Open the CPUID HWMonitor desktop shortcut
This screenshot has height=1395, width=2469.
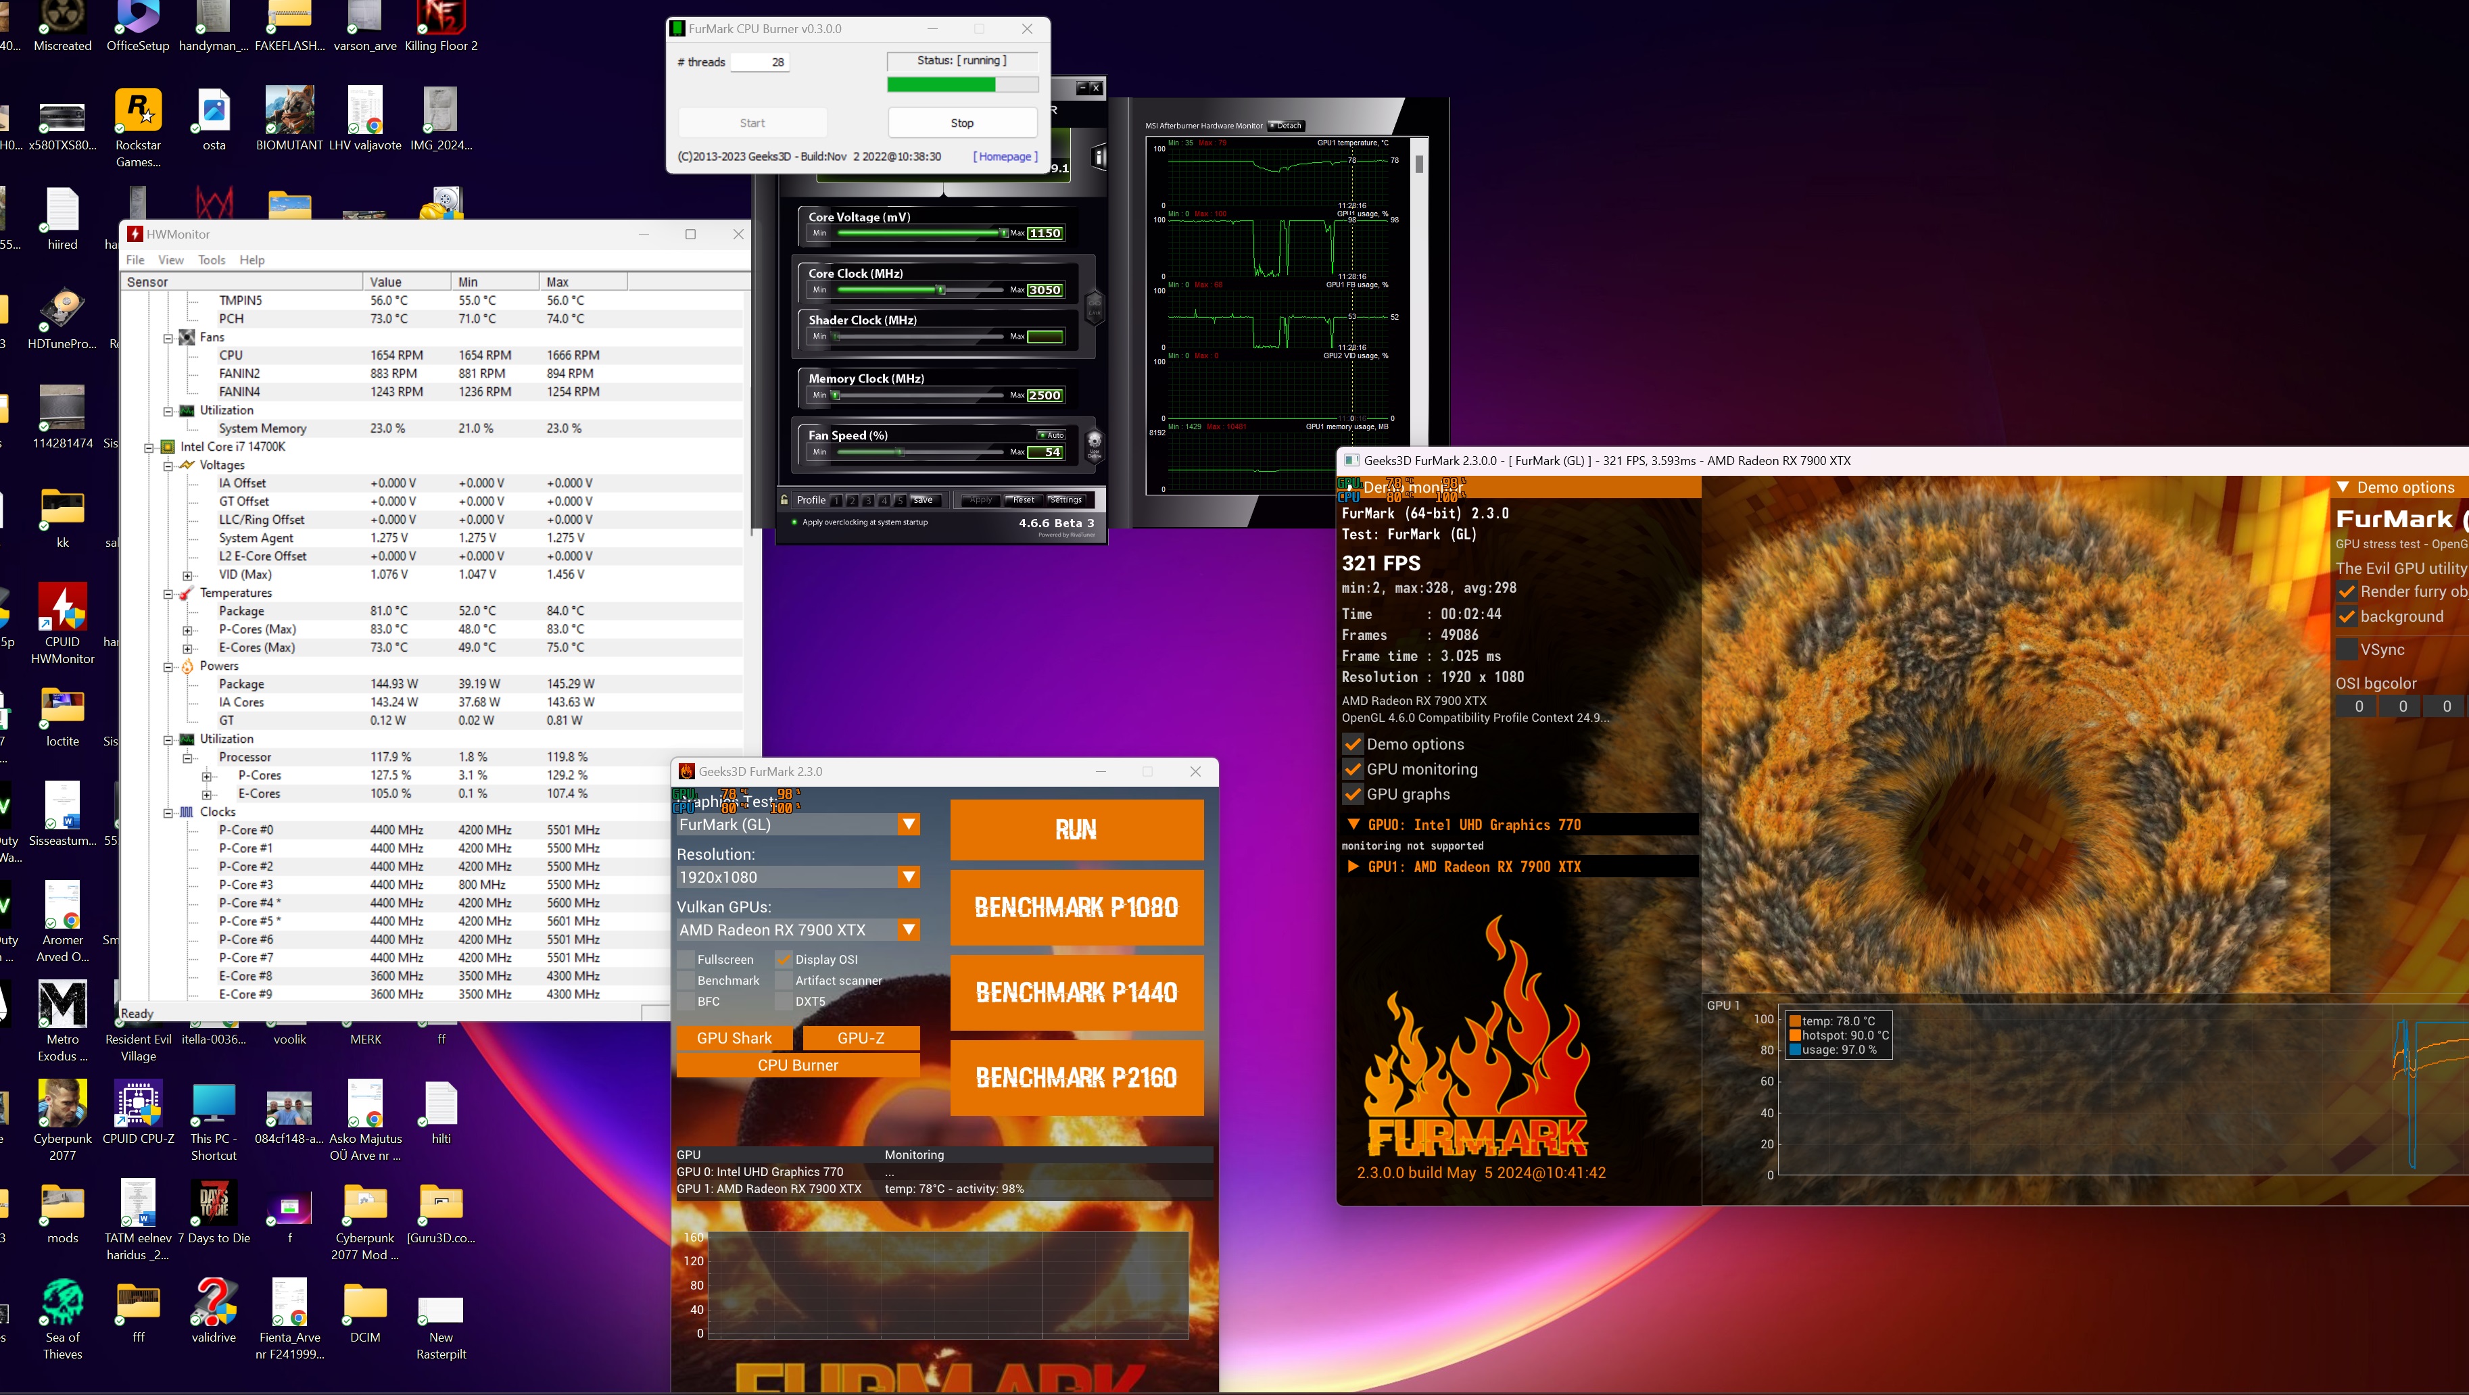(62, 624)
